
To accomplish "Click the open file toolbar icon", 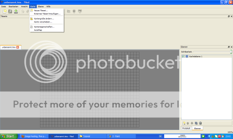I will (10, 11).
